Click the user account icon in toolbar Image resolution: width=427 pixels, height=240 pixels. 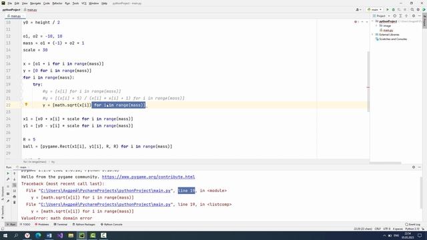(x=358, y=9)
